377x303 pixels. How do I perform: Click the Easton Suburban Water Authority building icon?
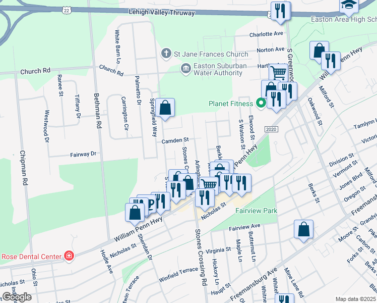[186, 69]
